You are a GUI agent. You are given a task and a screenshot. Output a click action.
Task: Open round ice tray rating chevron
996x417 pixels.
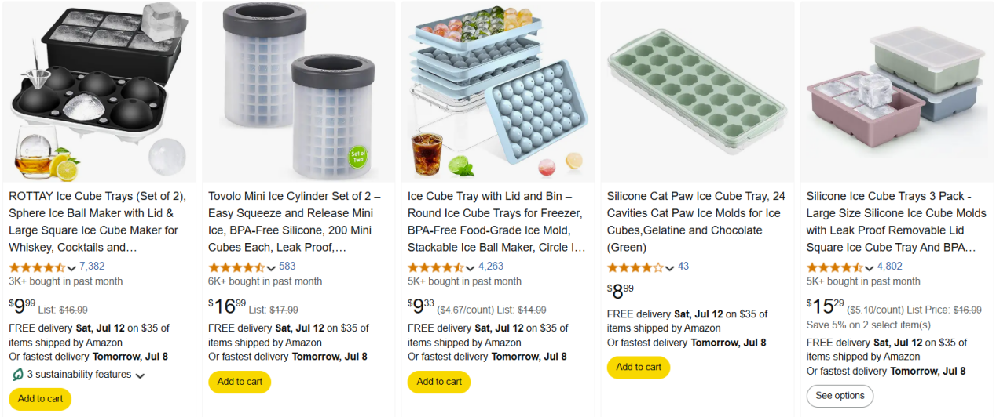[471, 268]
